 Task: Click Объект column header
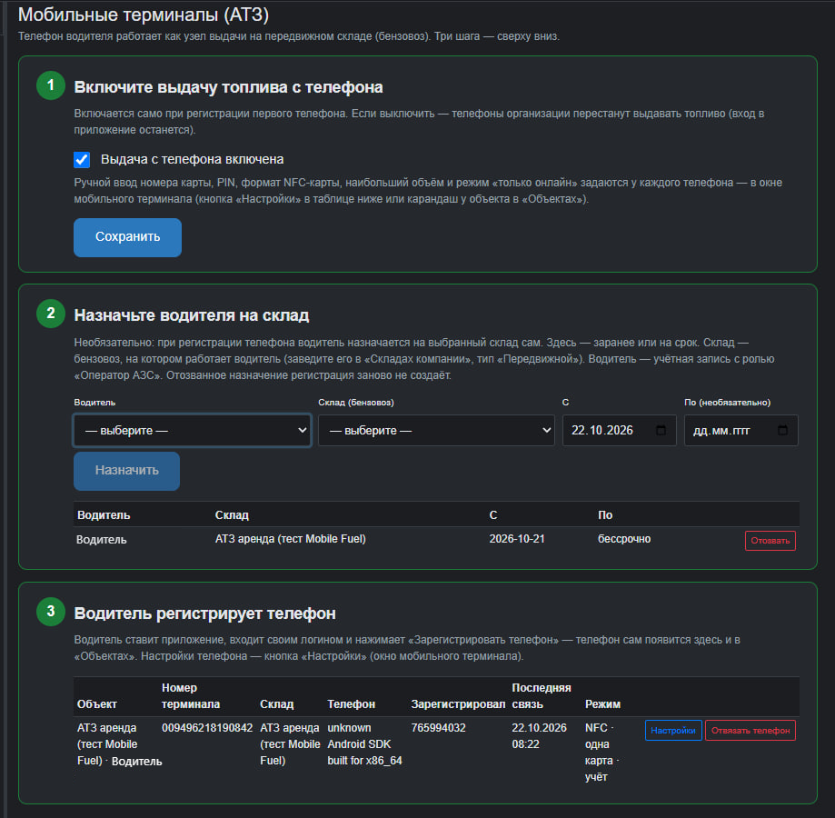click(97, 704)
